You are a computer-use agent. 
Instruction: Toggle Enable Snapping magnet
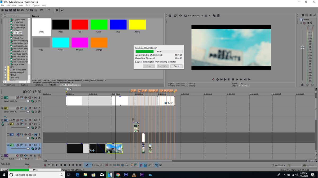pyautogui.click(x=141, y=165)
